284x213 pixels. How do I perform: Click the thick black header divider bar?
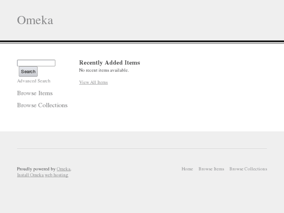(x=142, y=41)
